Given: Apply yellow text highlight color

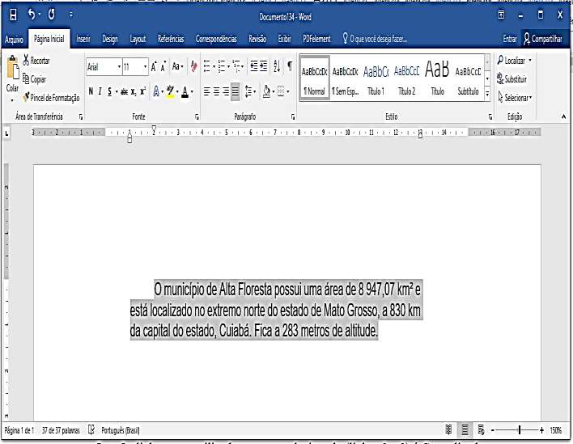Looking at the screenshot, I should click(170, 91).
